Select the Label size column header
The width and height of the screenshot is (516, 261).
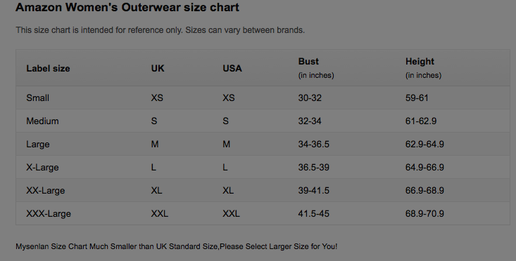point(48,69)
